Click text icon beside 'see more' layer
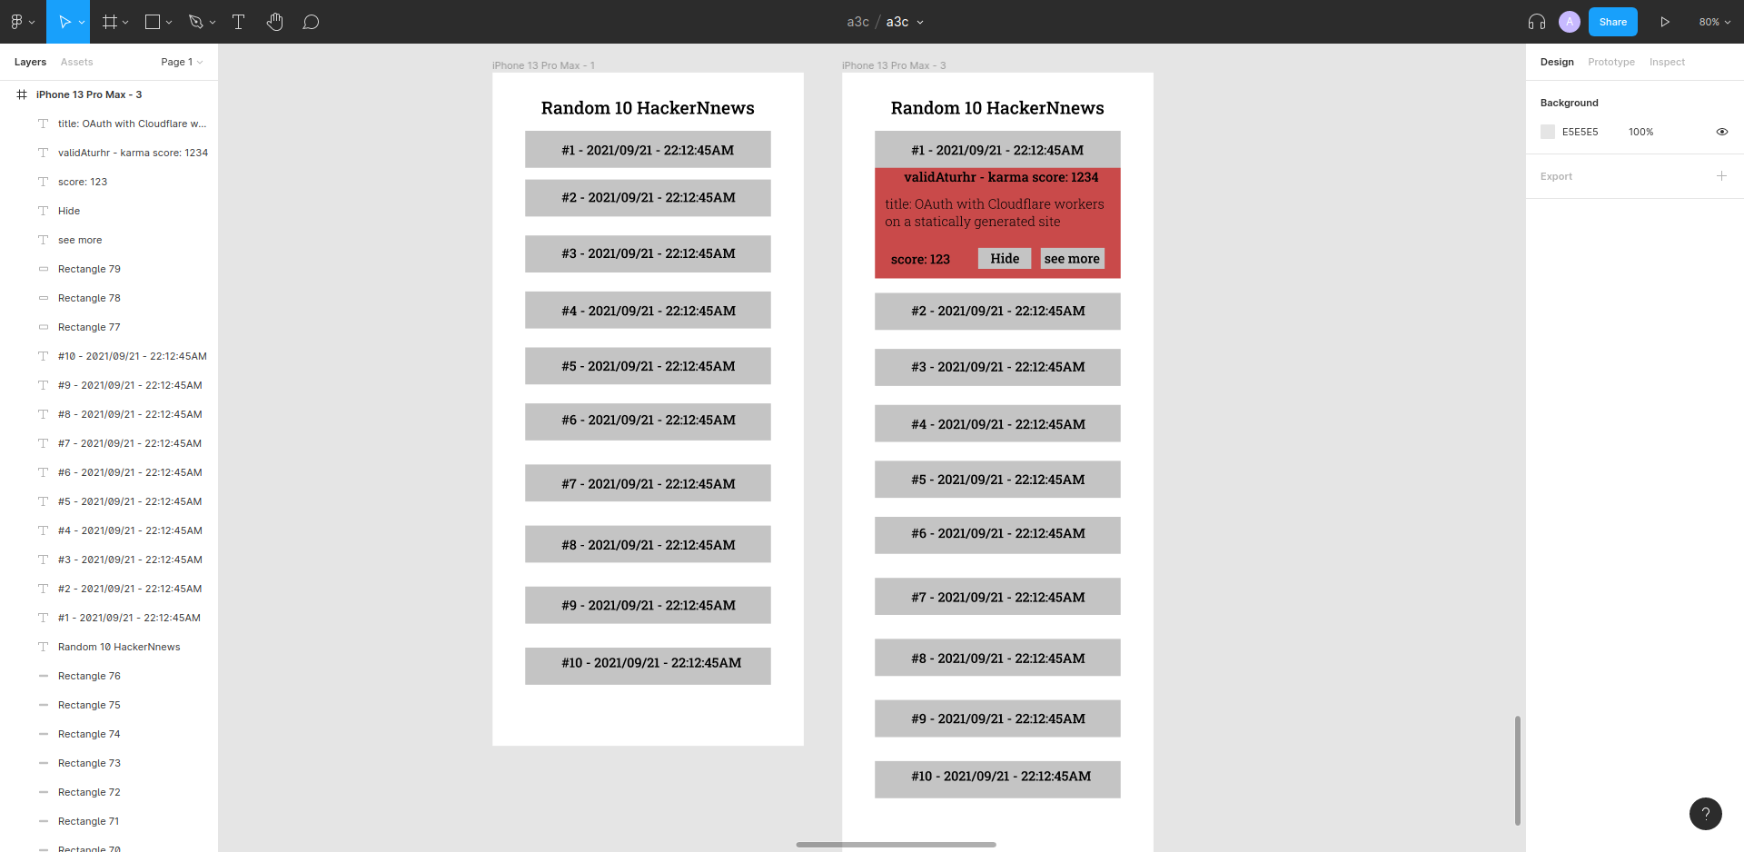This screenshot has height=852, width=1744. click(43, 240)
